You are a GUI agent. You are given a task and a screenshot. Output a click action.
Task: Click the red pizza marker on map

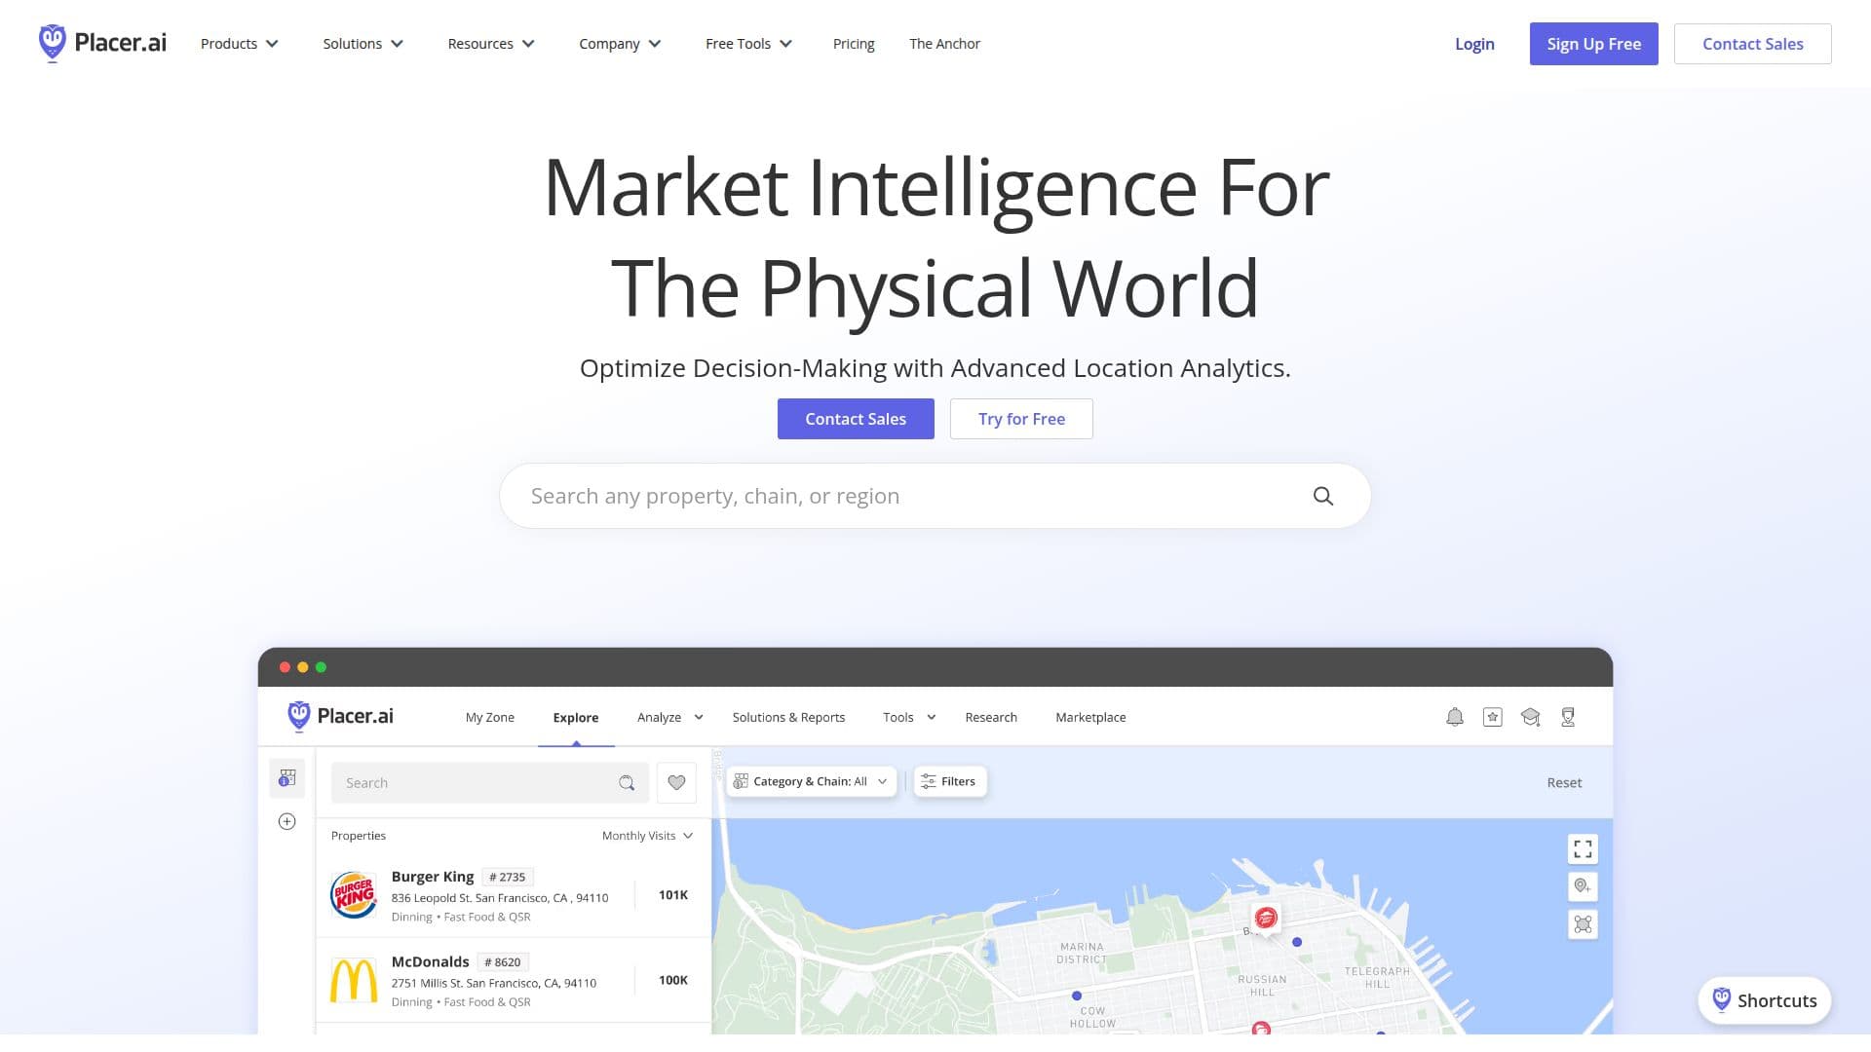tap(1266, 917)
